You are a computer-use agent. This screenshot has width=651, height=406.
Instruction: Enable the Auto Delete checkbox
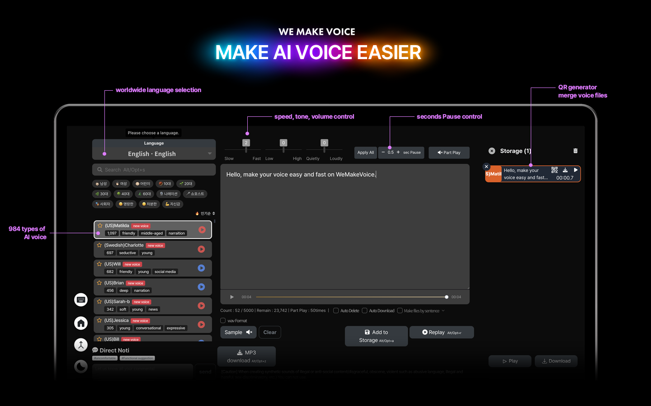336,310
